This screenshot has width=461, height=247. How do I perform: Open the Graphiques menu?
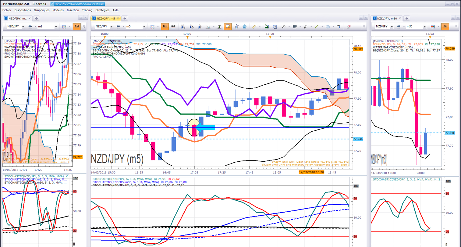click(x=42, y=10)
